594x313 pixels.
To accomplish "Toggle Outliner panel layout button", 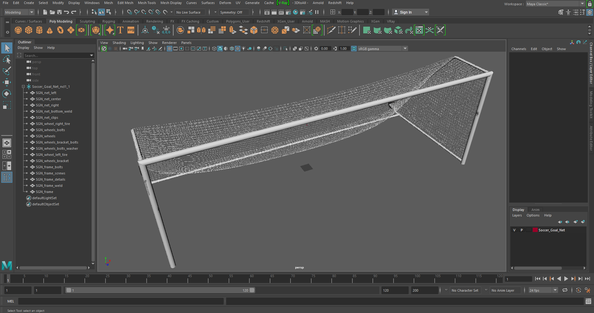I will pyautogui.click(x=6, y=177).
